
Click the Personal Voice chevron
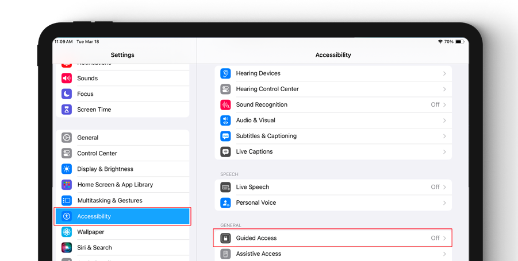[x=444, y=202]
